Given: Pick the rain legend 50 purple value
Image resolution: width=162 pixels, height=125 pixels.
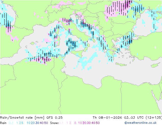Looking at the screenshot, I should coord(46,123).
